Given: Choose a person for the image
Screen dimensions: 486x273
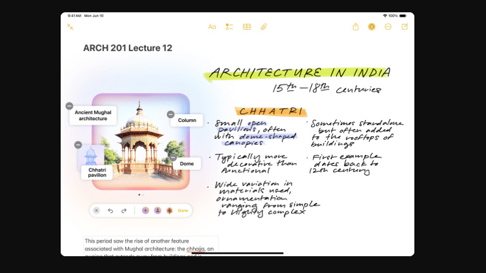Looking at the screenshot, I should click(x=157, y=211).
